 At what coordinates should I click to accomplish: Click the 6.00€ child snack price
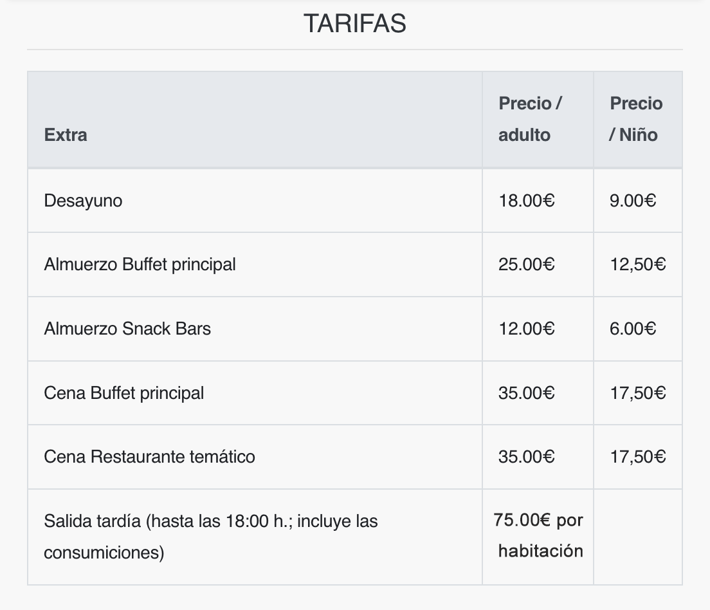[x=633, y=329]
